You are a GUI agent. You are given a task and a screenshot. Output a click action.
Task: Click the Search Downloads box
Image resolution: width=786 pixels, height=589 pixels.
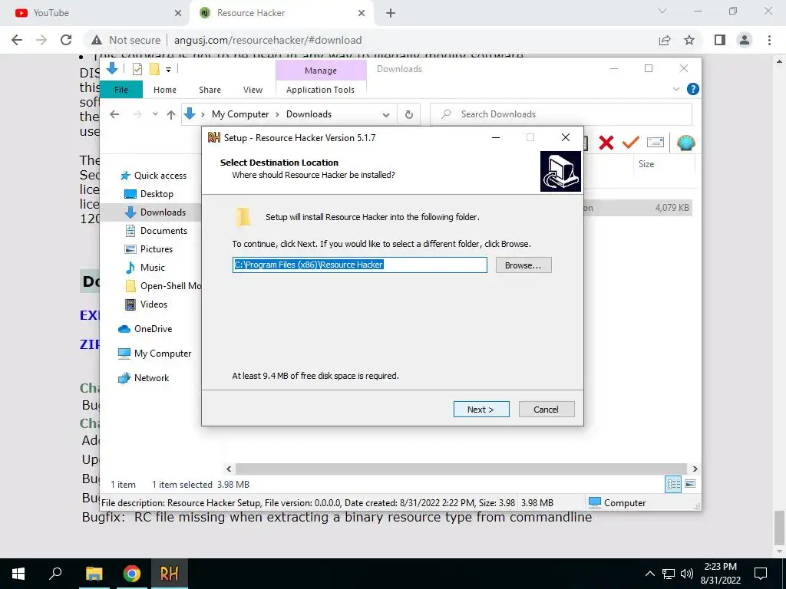click(561, 114)
